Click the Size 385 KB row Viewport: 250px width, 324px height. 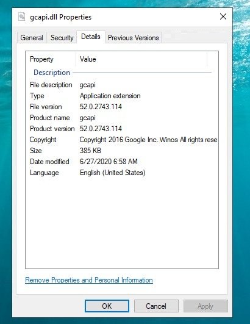122,151
